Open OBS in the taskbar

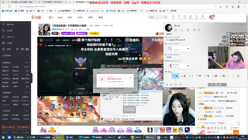pyautogui.click(x=111, y=137)
